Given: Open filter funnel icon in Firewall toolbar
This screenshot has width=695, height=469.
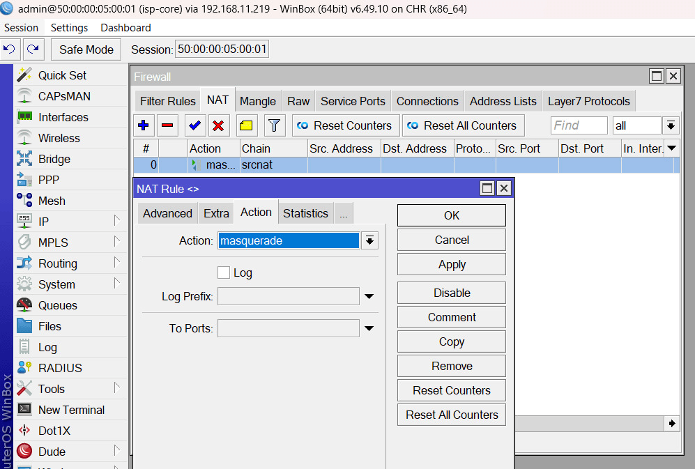Looking at the screenshot, I should coord(275,125).
